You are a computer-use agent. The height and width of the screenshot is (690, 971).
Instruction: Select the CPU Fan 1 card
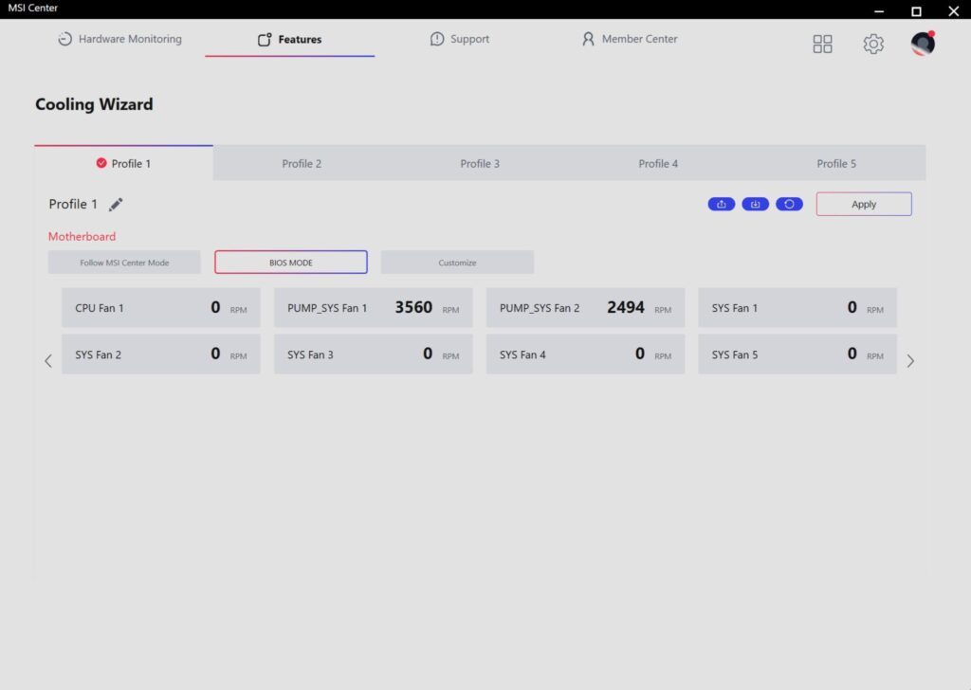[x=161, y=307]
